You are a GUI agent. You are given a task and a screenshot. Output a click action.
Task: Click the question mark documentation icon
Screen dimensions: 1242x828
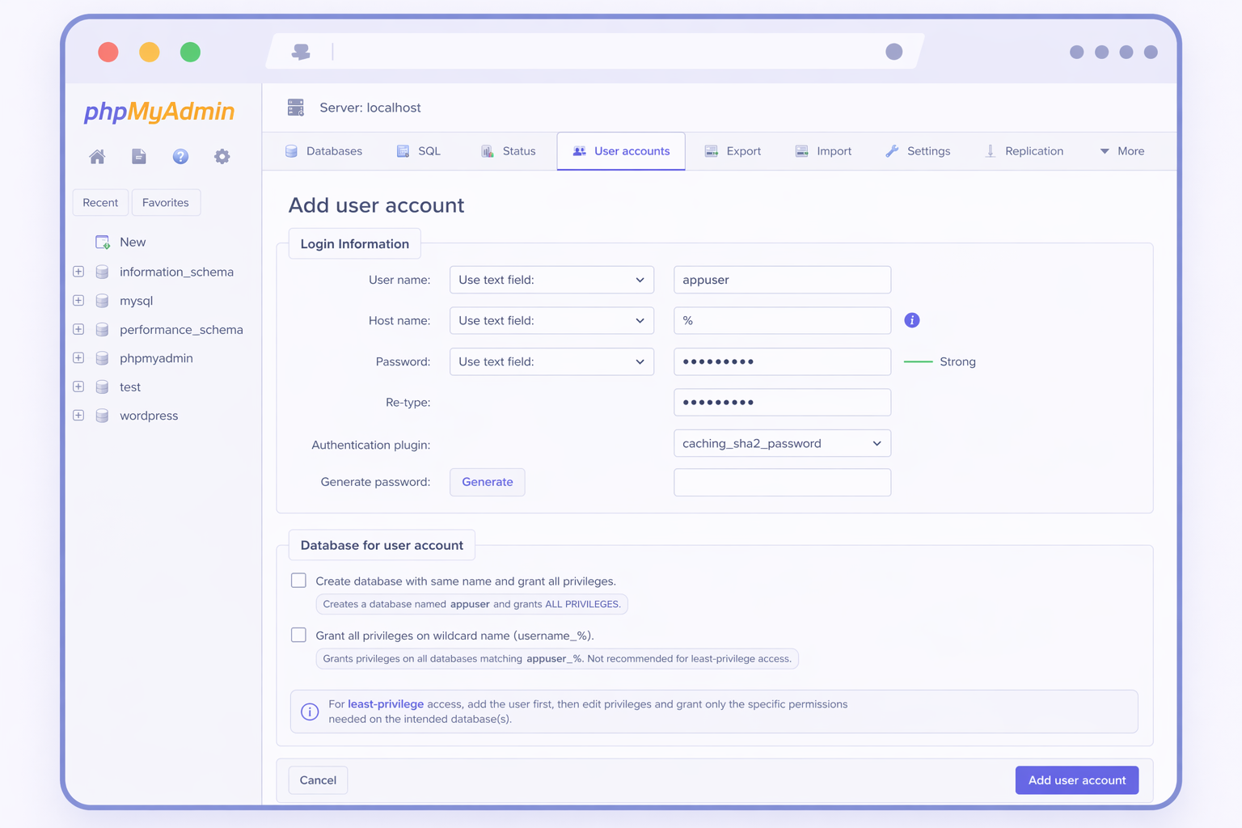coord(180,156)
